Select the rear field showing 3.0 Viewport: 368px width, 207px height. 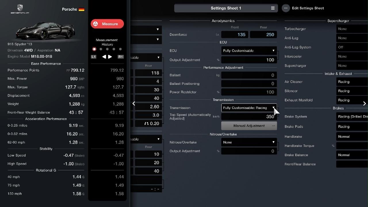pyautogui.click(x=148, y=115)
